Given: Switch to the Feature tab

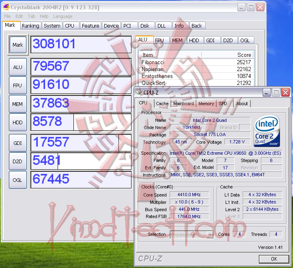Looking at the screenshot, I should 90,26.
